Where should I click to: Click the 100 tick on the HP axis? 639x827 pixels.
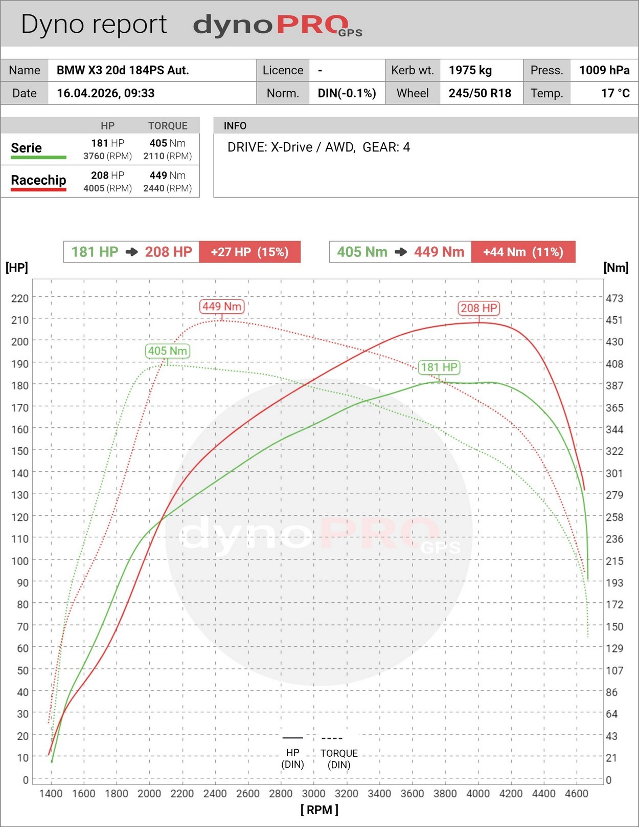(x=20, y=561)
